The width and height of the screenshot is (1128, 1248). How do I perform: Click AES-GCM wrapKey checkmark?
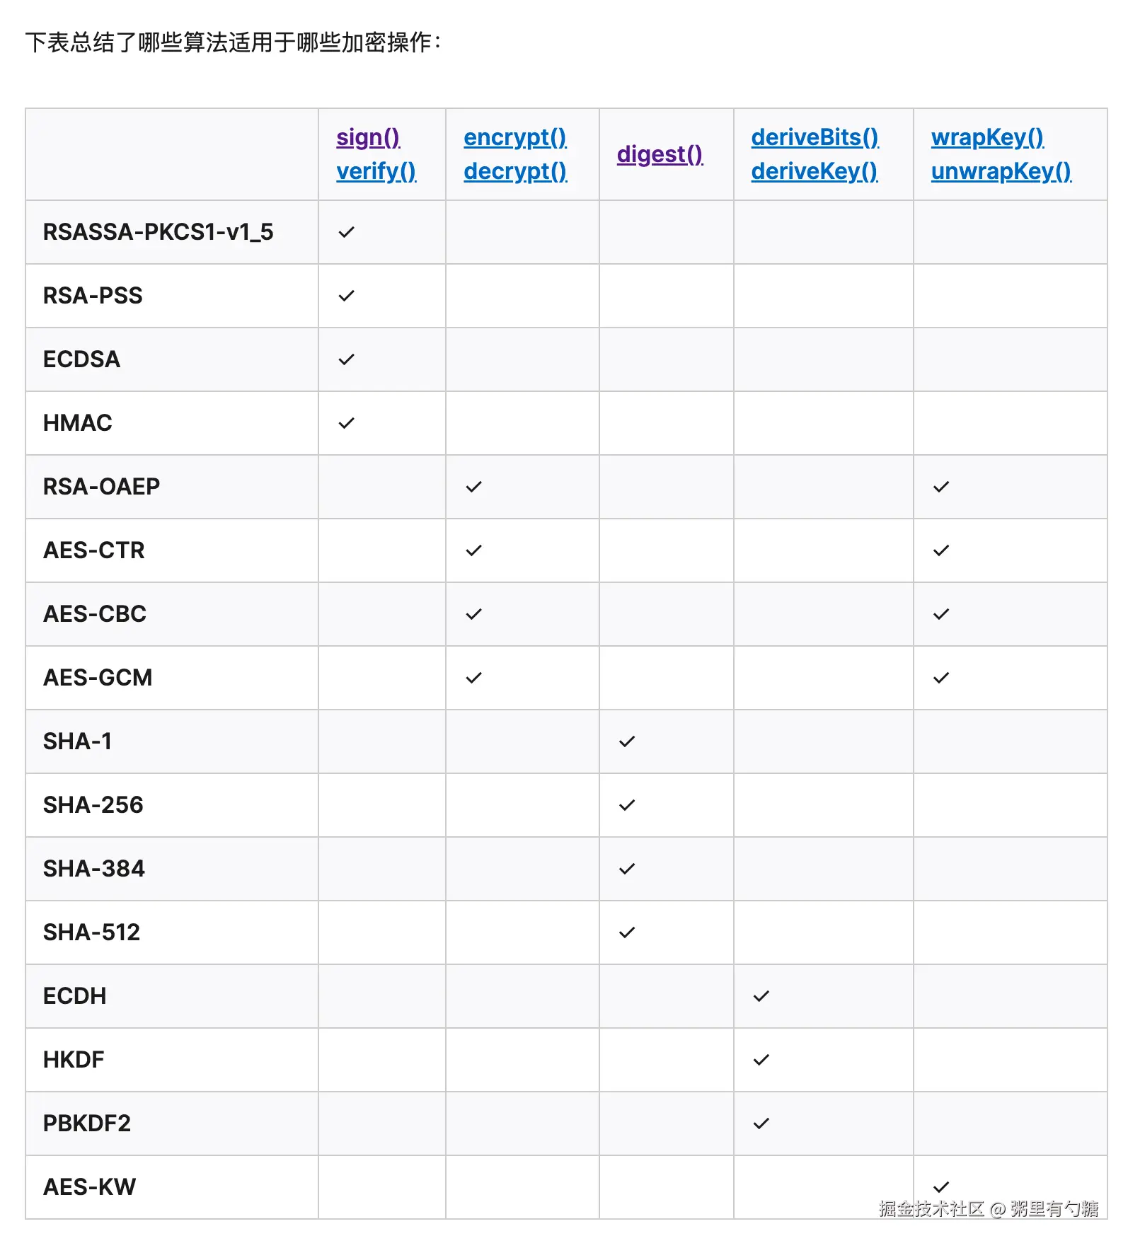(x=940, y=678)
